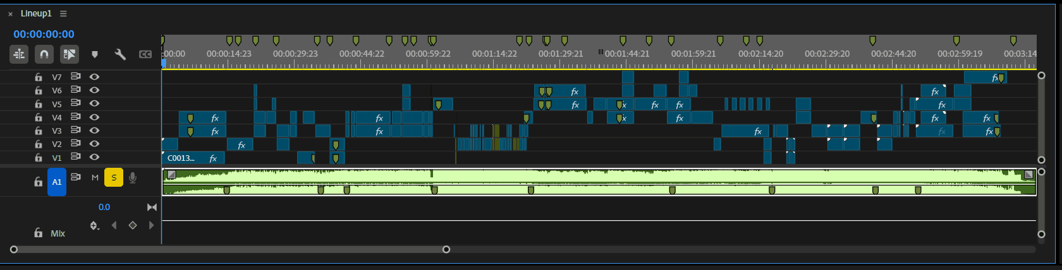Viewport: 1062px width, 270px height.
Task: Toggle lock on audio track A1
Action: 39,182
